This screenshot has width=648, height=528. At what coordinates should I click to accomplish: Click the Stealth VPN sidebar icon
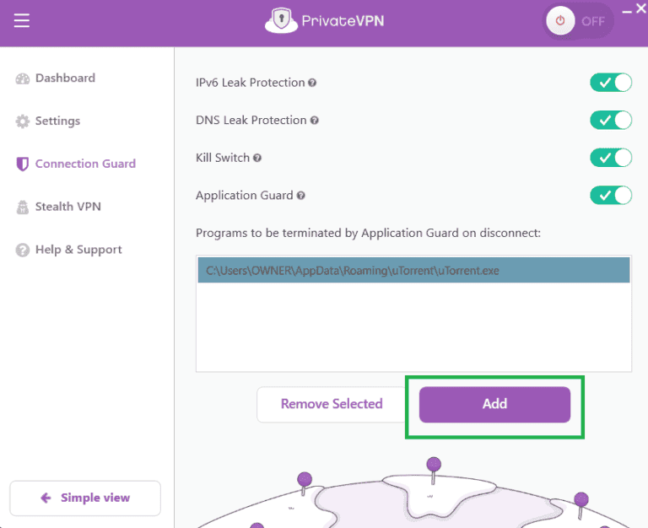click(23, 207)
